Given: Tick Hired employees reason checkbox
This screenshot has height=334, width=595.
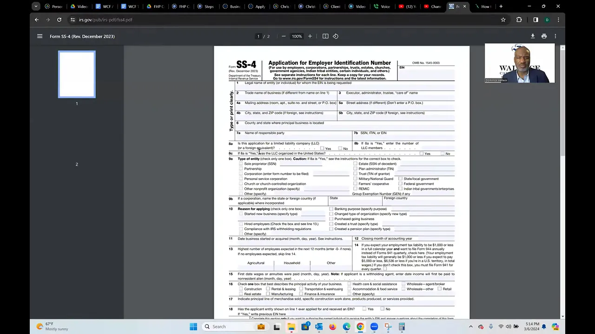Looking at the screenshot, I should tap(241, 224).
